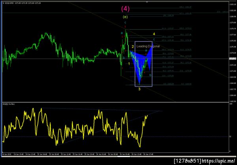
Task: Open the GOLD,M15 chart symbol dropdown triangle
Action: [4, 3]
